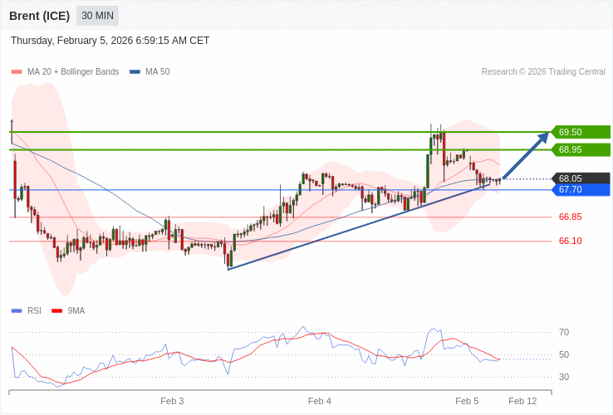The height and width of the screenshot is (415, 613).
Task: Click the 67.70 blue pivot price tag
Action: 580,190
